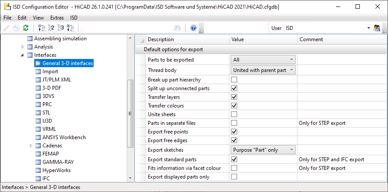Screen dimensions: 388x192
Task: Open the User ISD combo box arrow
Action: [x=368, y=28]
